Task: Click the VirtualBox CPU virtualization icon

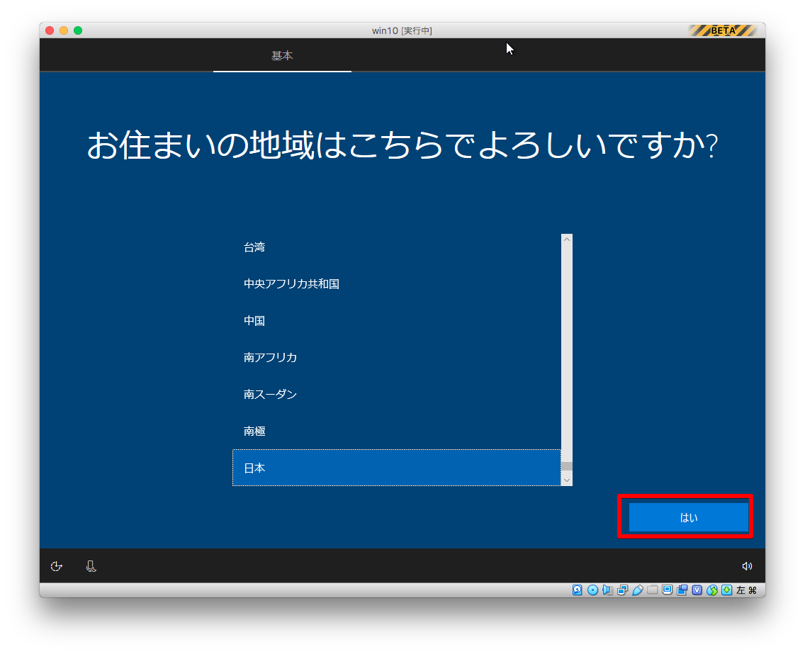Action: 697,590
